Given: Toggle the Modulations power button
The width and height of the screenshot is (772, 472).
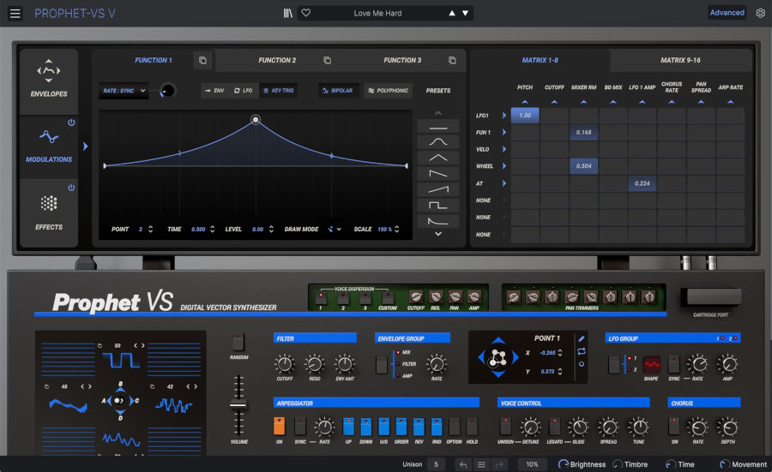Looking at the screenshot, I should [x=71, y=122].
